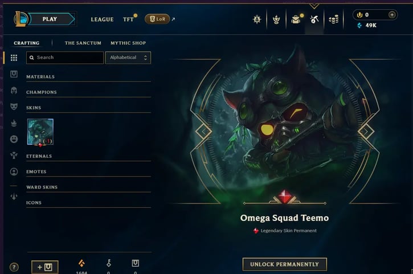
Task: Select the Omega Squad Teemo skin thumbnail
Action: click(x=40, y=132)
